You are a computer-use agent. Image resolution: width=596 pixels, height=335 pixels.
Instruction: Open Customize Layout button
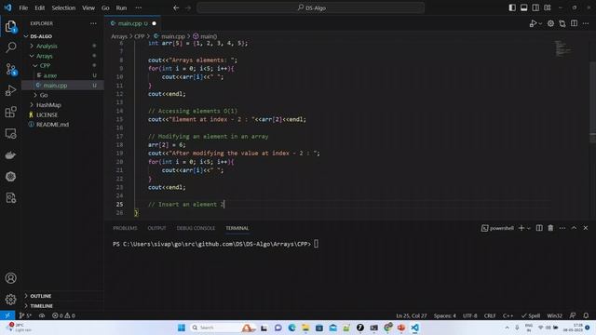(x=548, y=7)
